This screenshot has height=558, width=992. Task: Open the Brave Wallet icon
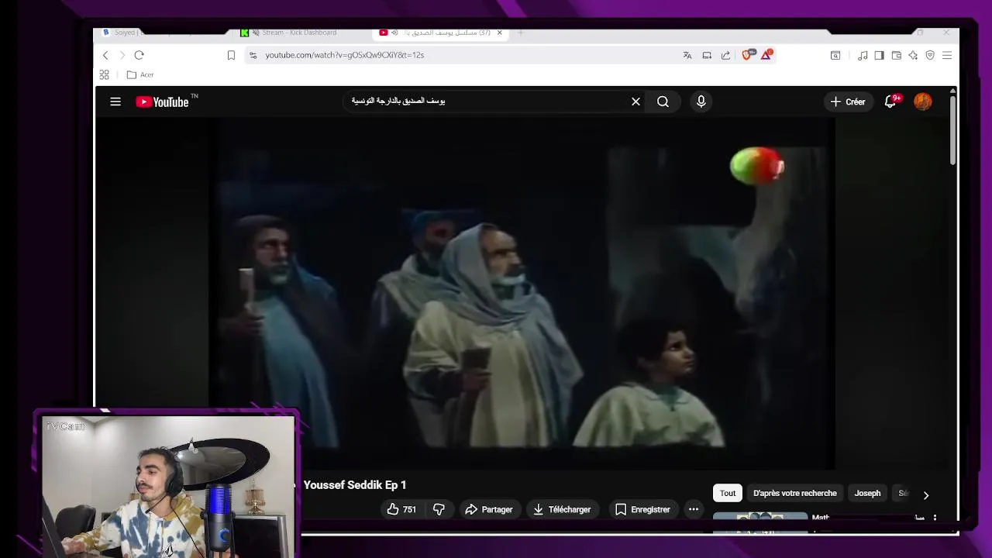coord(896,55)
